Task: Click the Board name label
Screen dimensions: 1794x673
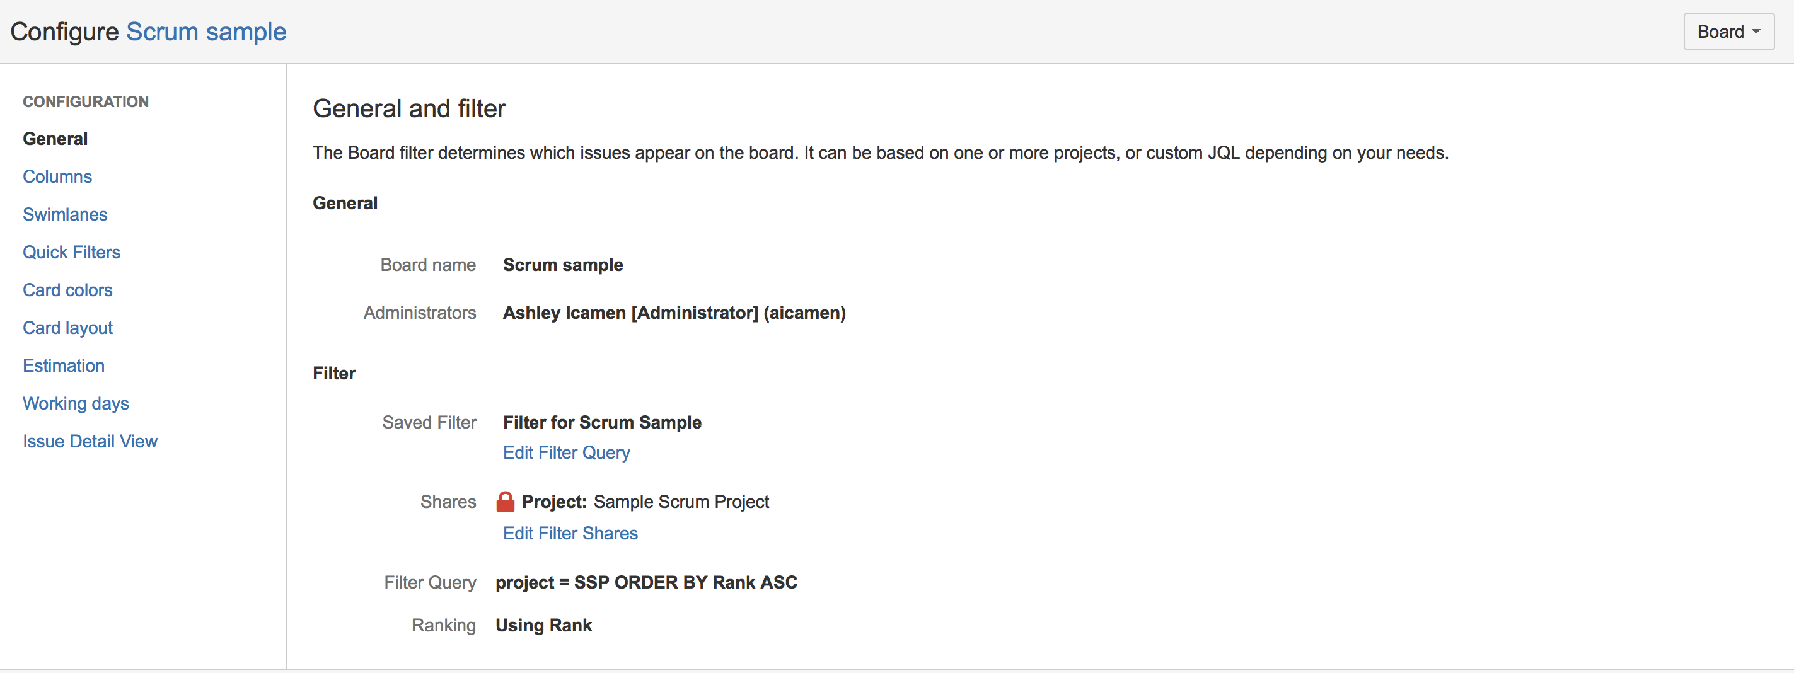Action: coord(427,265)
